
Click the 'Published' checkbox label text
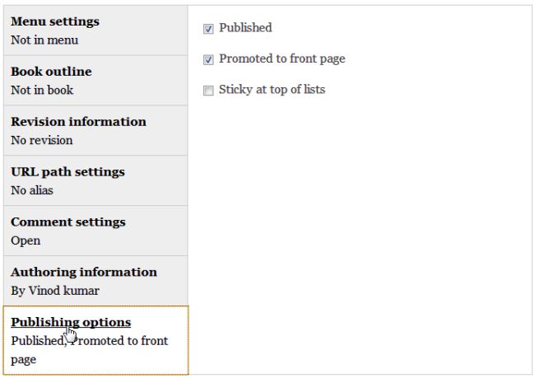[x=245, y=28]
